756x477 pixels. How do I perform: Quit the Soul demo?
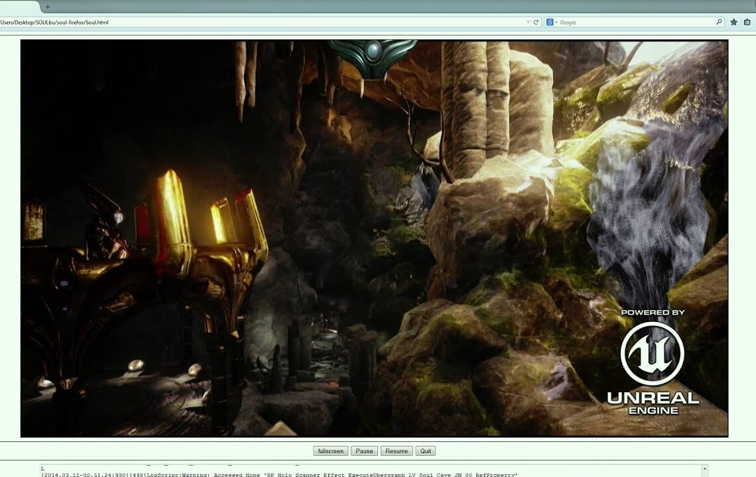[425, 450]
